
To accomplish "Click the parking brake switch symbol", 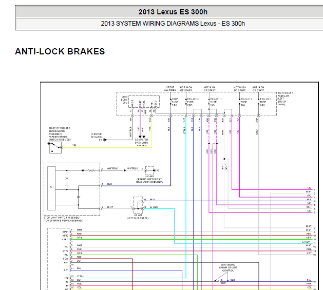I will [55, 147].
